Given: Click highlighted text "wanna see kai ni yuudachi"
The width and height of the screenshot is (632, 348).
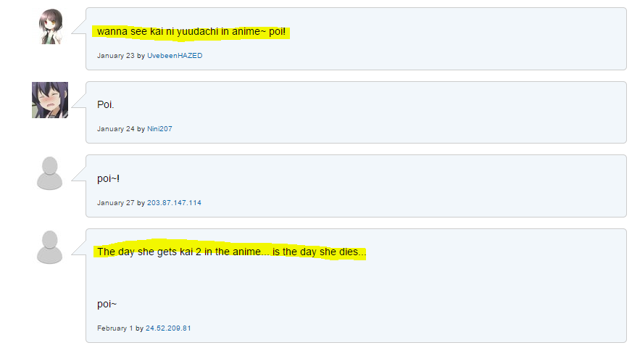Looking at the screenshot, I should tap(157, 31).
